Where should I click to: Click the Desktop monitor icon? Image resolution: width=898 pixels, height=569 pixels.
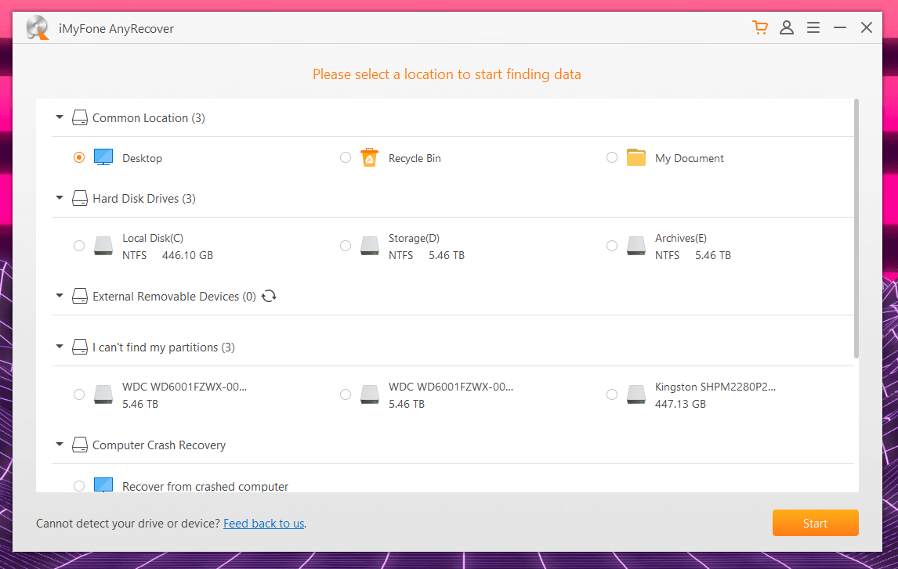pyautogui.click(x=103, y=157)
